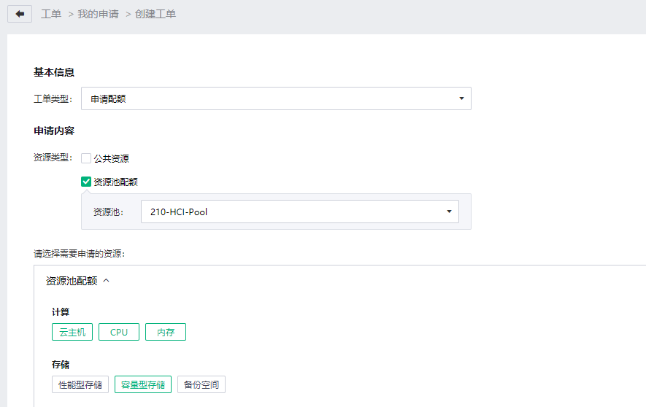This screenshot has width=646, height=407.
Task: Navigate to 工单 breadcrumb
Action: pos(51,14)
